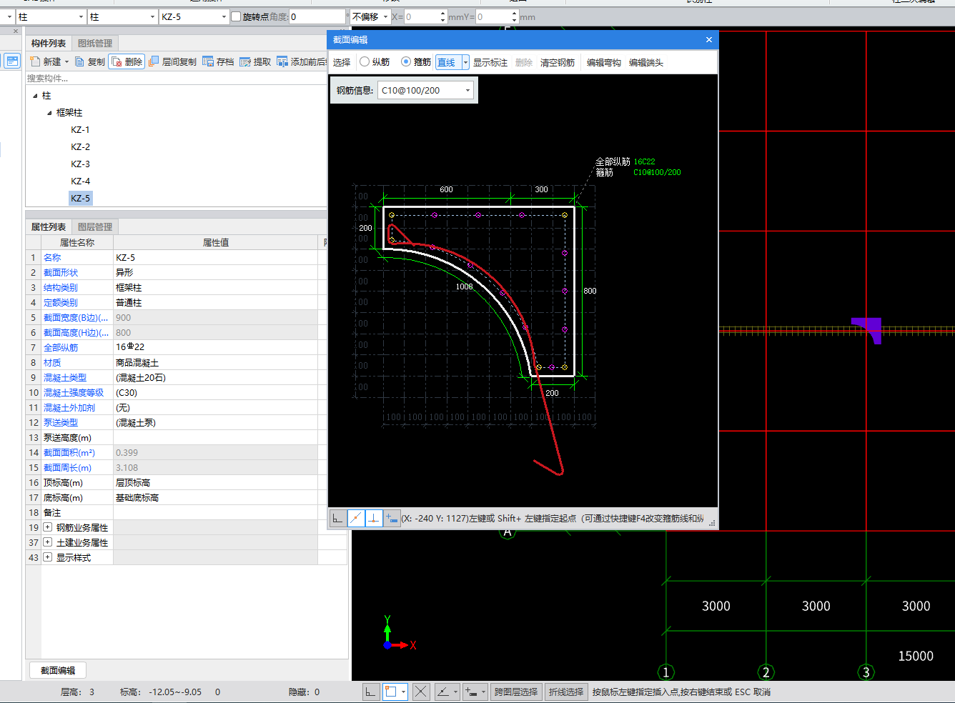This screenshot has width=955, height=703.
Task: Collapse the 框架柱 tree node
Action: click(49, 113)
